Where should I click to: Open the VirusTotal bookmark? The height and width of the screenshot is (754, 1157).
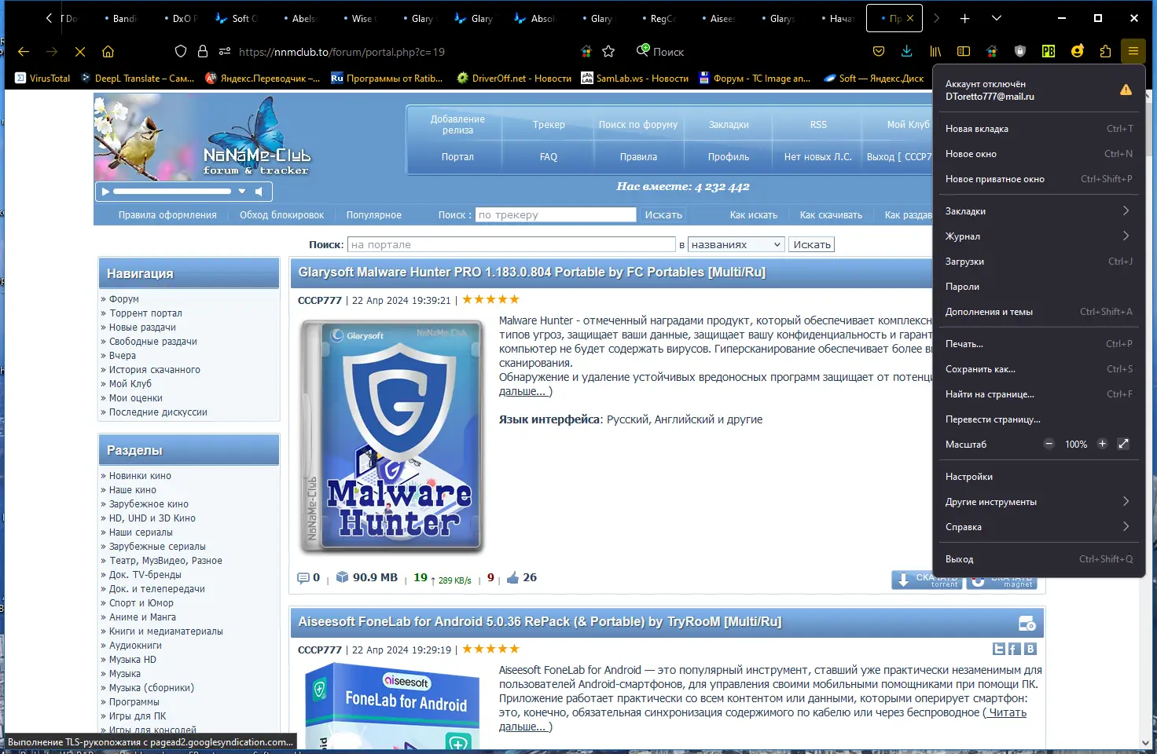pos(42,79)
